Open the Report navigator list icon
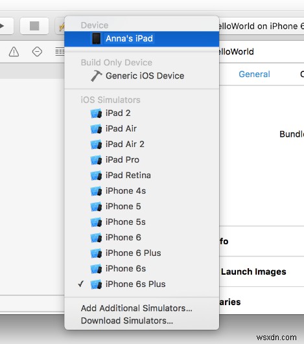This screenshot has width=304, height=344. click(60, 52)
